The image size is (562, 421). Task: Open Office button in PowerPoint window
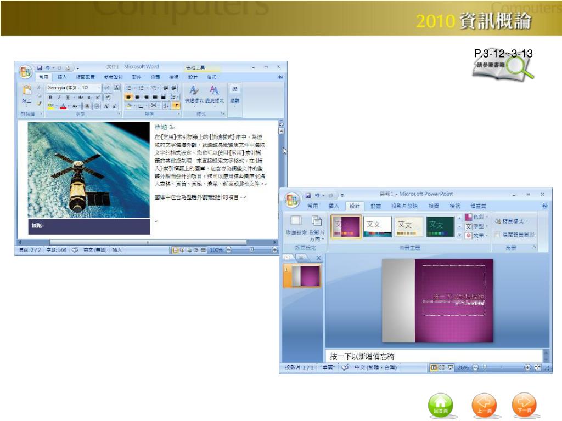pos(292,200)
